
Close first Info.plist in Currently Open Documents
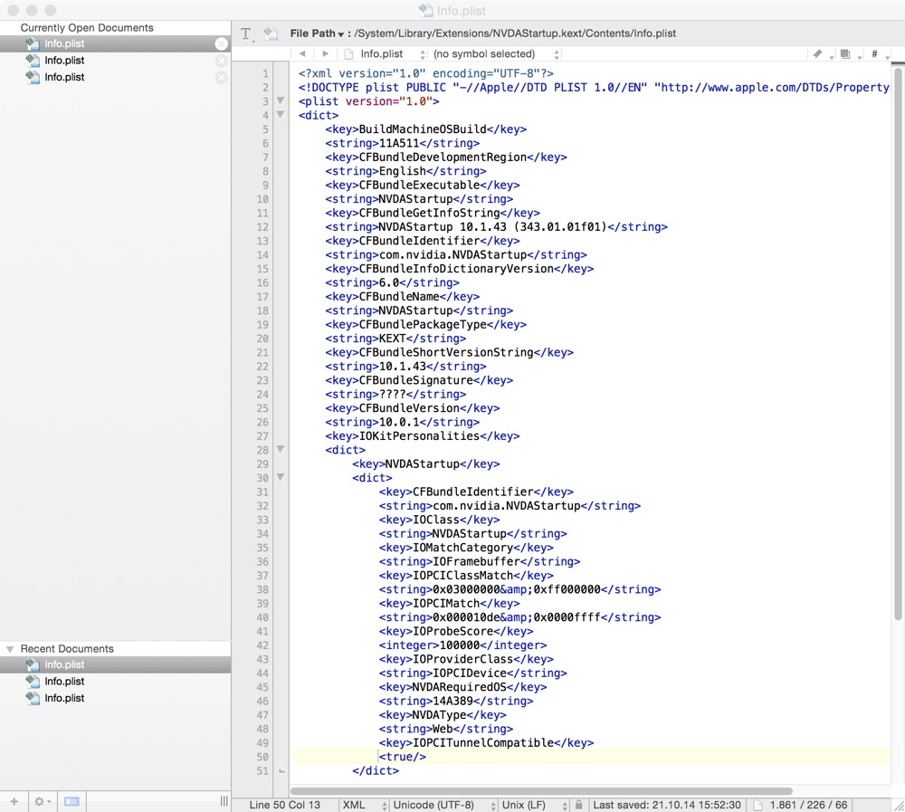click(x=221, y=43)
